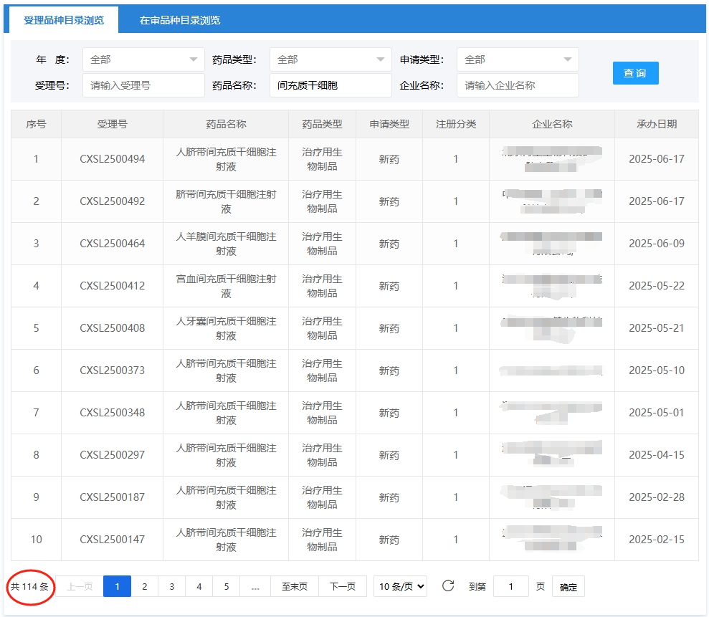709x617 pixels.
Task: Expand the 药品类型 dropdown
Action: 330,59
